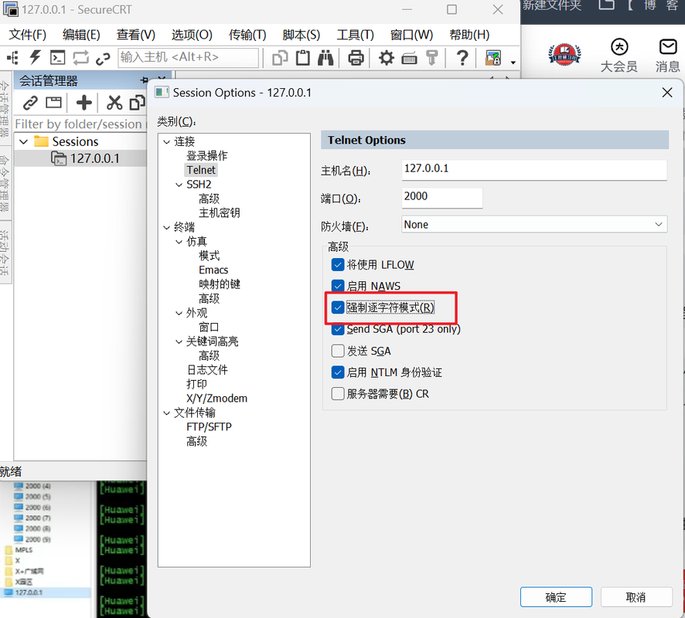The image size is (685, 618).
Task: Collapse the 终端 category node
Action: coord(166,227)
